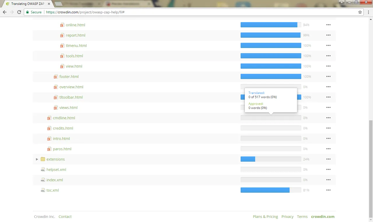
Task: Reload the Crowdin page
Action: [19, 12]
